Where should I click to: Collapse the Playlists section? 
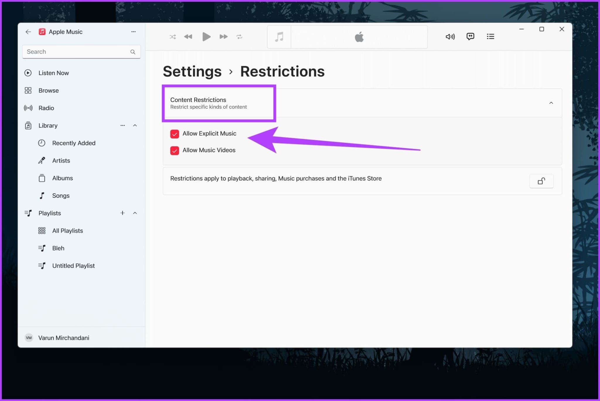135,213
